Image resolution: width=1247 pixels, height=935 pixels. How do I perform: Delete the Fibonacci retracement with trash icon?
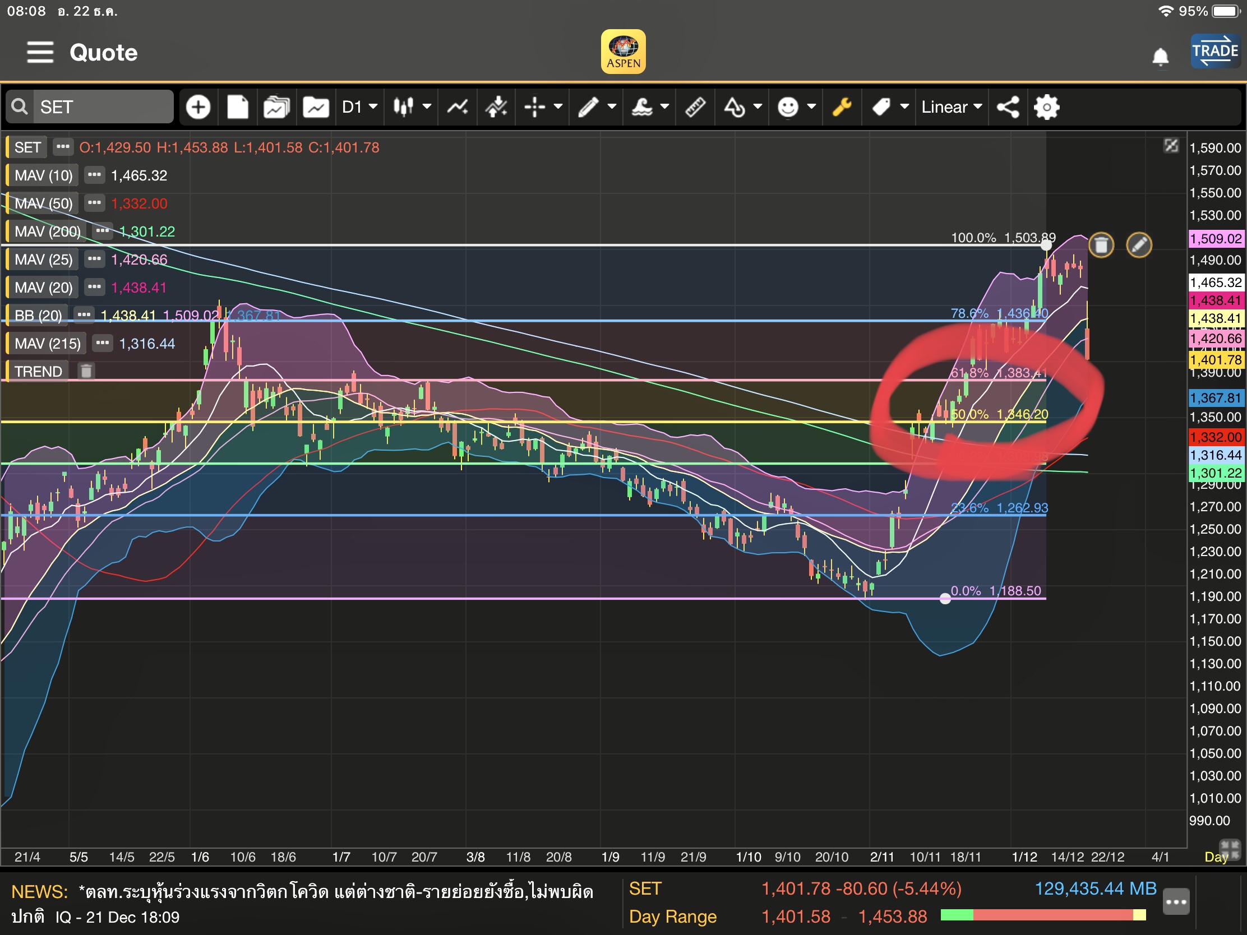1101,245
